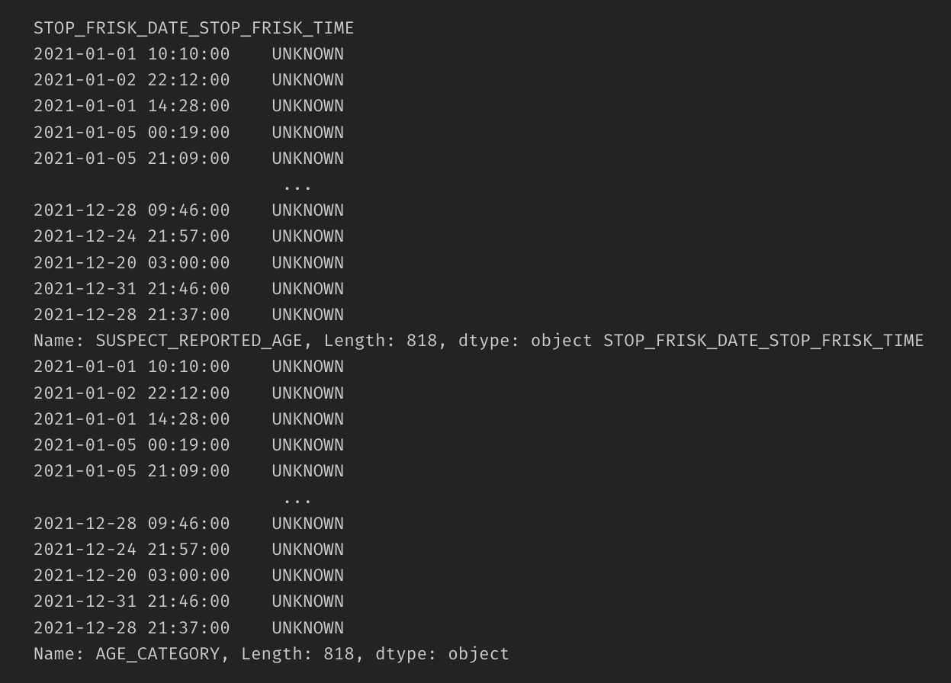Select 2021-01-02 22:12:00 in the SUSPECT_REPORTED_AGE output
This screenshot has width=951, height=683.
pyautogui.click(x=131, y=80)
